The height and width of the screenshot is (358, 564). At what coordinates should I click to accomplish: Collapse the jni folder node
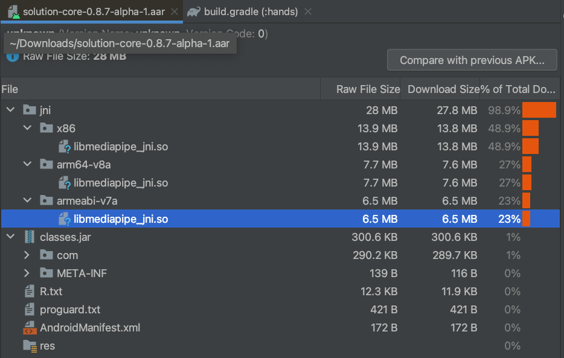coord(9,110)
